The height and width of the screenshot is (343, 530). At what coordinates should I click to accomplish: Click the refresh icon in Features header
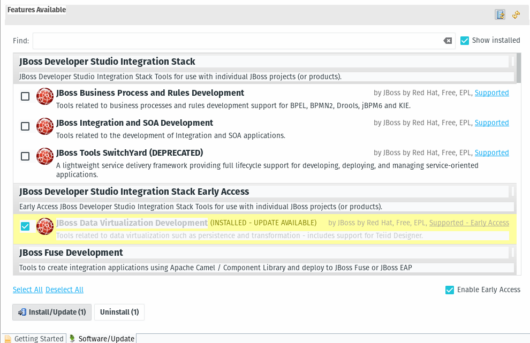tap(516, 14)
